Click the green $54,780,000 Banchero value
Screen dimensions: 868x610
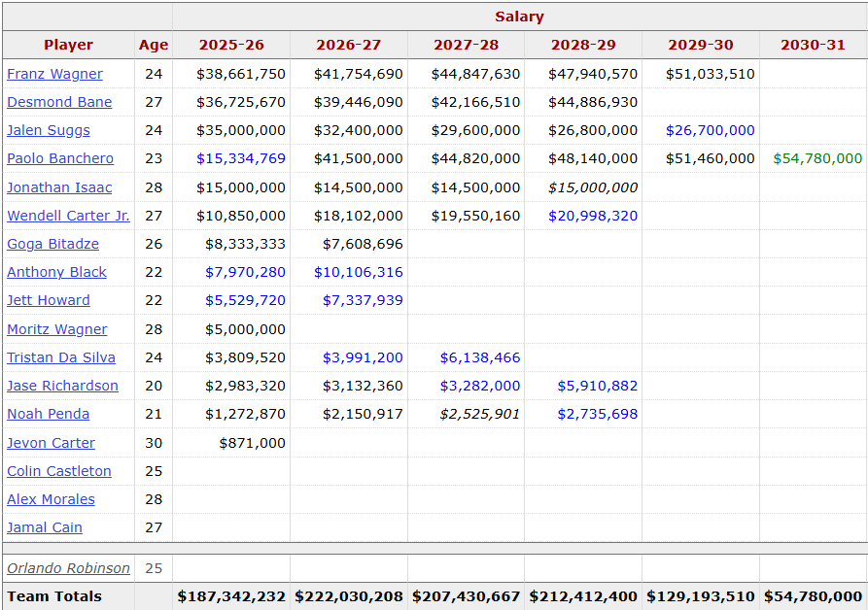pos(817,158)
